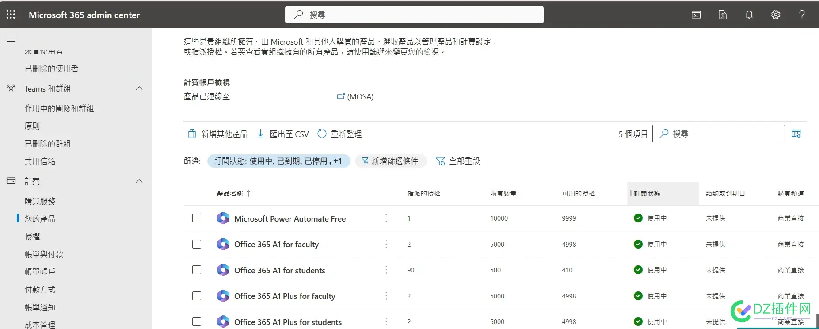Click 新增篩選條件 add filter button
The image size is (819, 329).
click(x=390, y=161)
